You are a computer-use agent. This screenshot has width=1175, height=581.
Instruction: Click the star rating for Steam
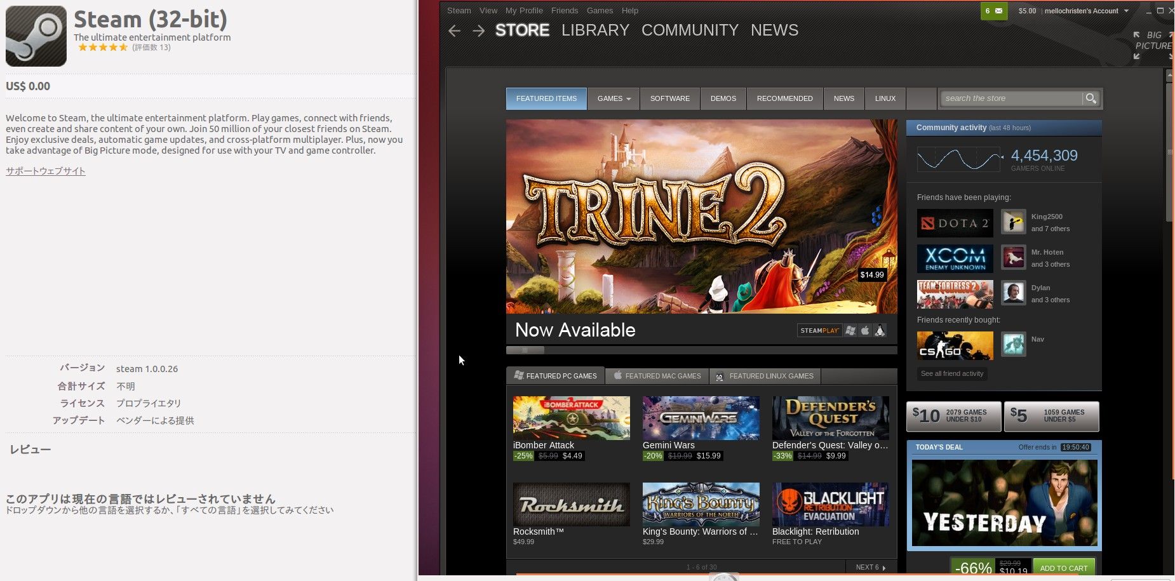(103, 48)
